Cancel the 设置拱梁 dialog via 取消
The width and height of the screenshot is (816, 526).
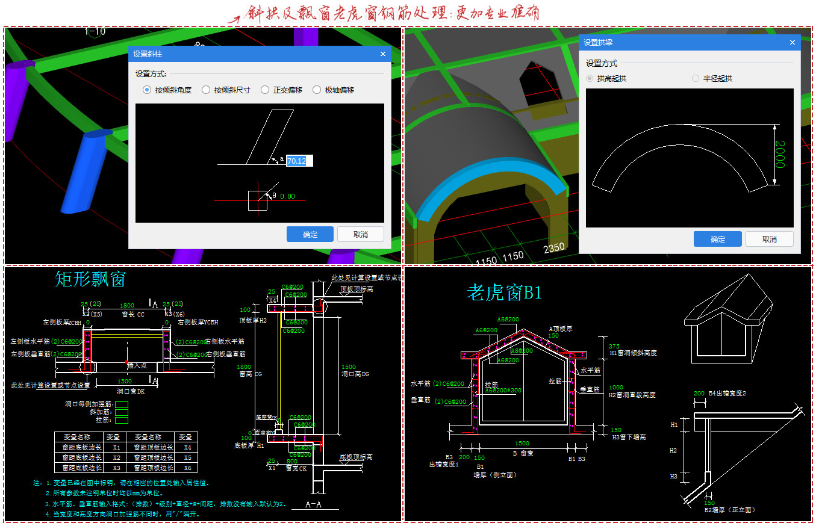click(770, 239)
